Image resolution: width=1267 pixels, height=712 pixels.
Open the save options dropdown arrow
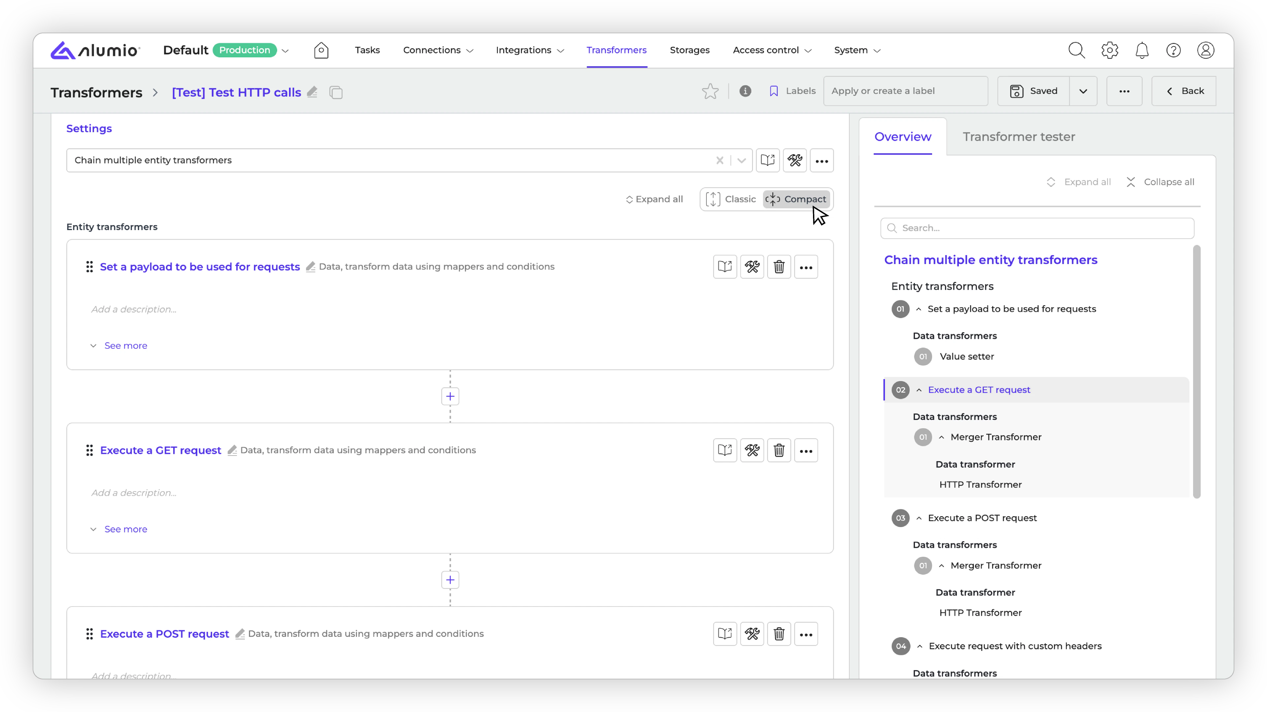1083,91
